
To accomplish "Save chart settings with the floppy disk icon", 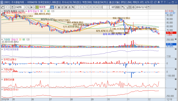I will (x=130, y=7).
